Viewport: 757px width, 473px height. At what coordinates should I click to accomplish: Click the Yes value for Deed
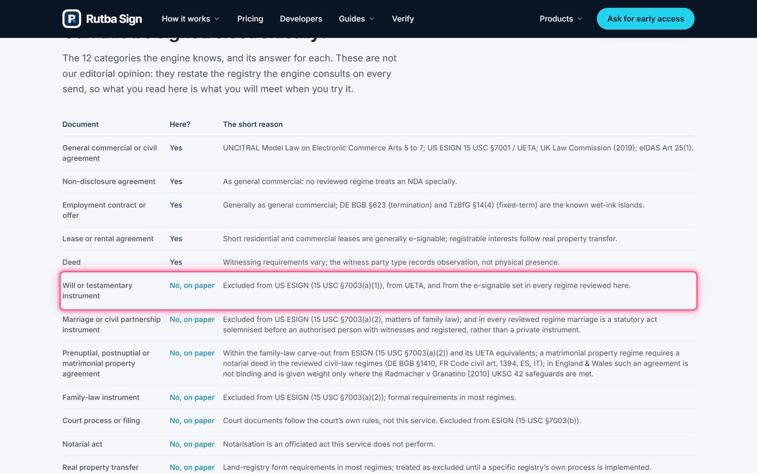[x=176, y=262]
